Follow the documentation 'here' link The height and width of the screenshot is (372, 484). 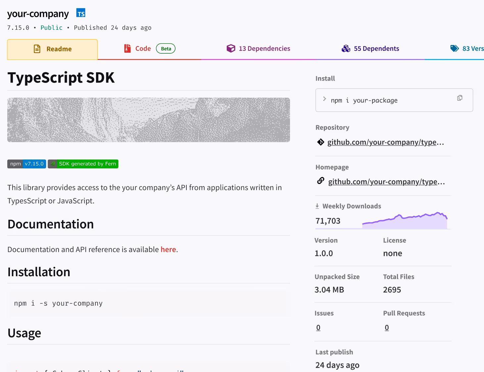168,249
